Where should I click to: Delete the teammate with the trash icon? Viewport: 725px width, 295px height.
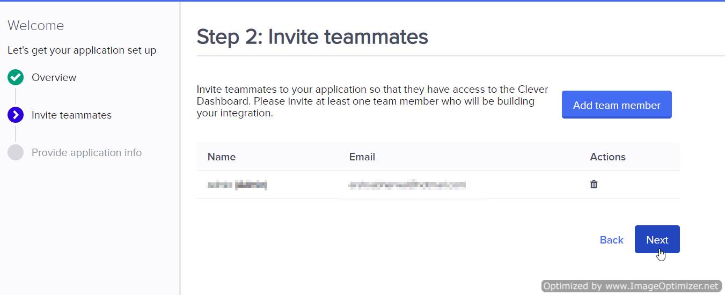pos(594,185)
